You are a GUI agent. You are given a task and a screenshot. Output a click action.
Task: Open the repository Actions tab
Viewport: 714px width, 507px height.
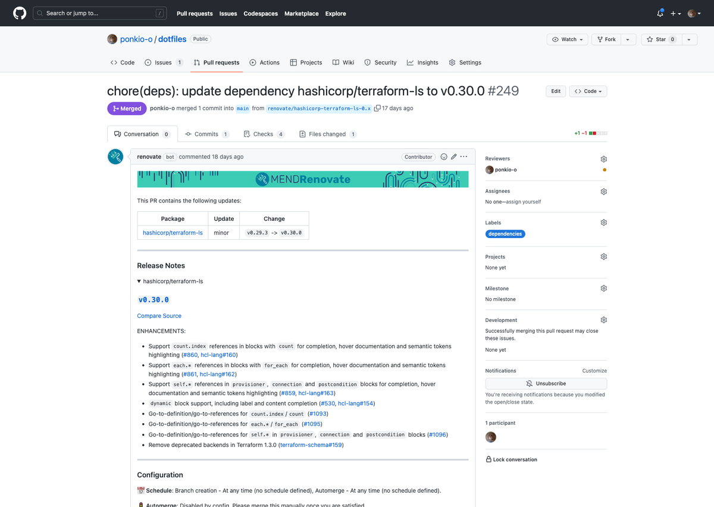point(264,62)
